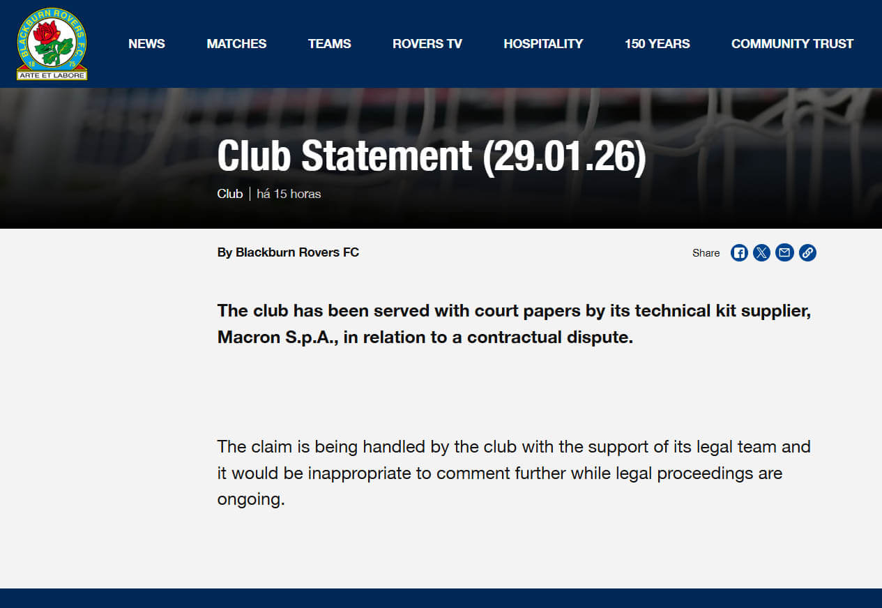Viewport: 882px width, 608px height.
Task: Visit the 150 Years section
Action: [657, 44]
